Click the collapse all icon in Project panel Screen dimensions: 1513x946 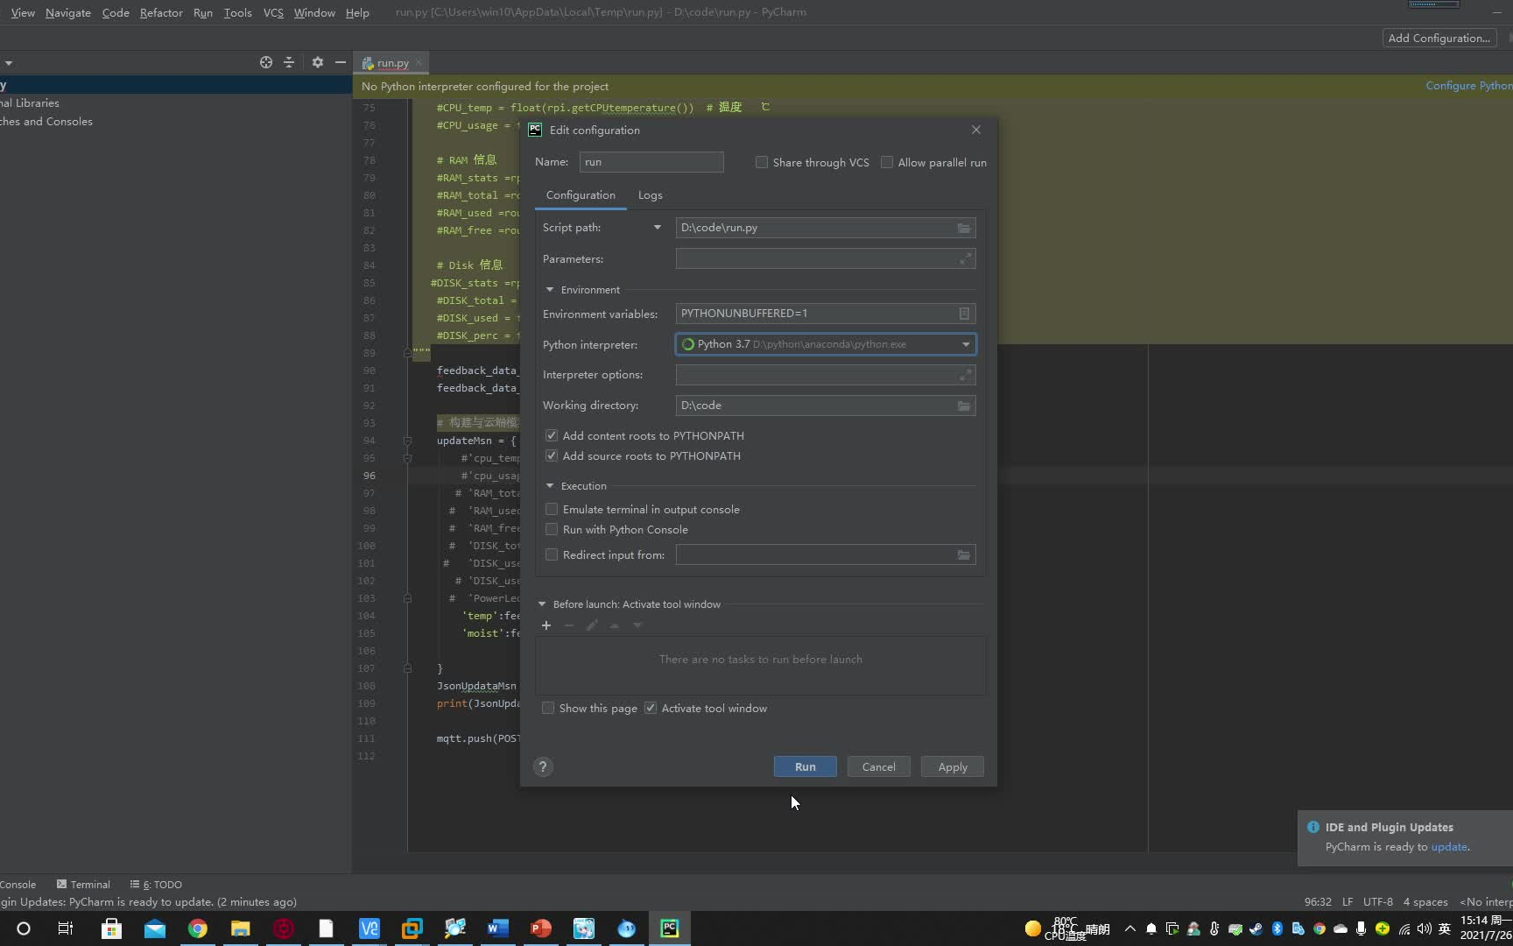coord(289,62)
